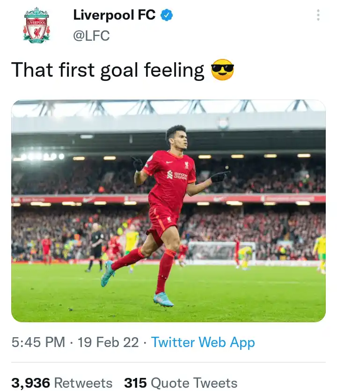The width and height of the screenshot is (337, 391).
Task: Open the goal celebration photo full size
Action: [x=168, y=210]
